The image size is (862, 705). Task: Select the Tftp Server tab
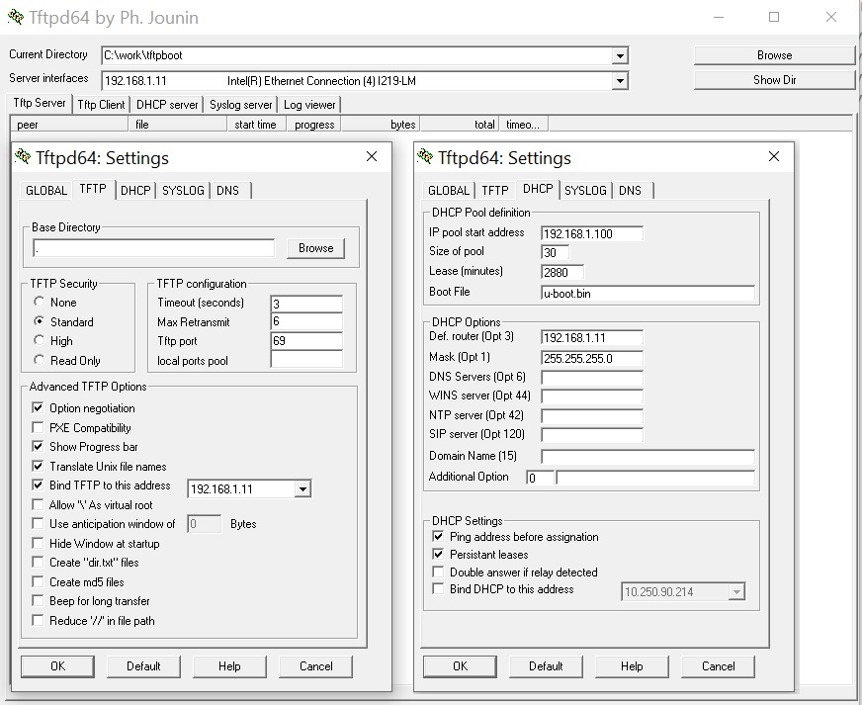tap(40, 103)
